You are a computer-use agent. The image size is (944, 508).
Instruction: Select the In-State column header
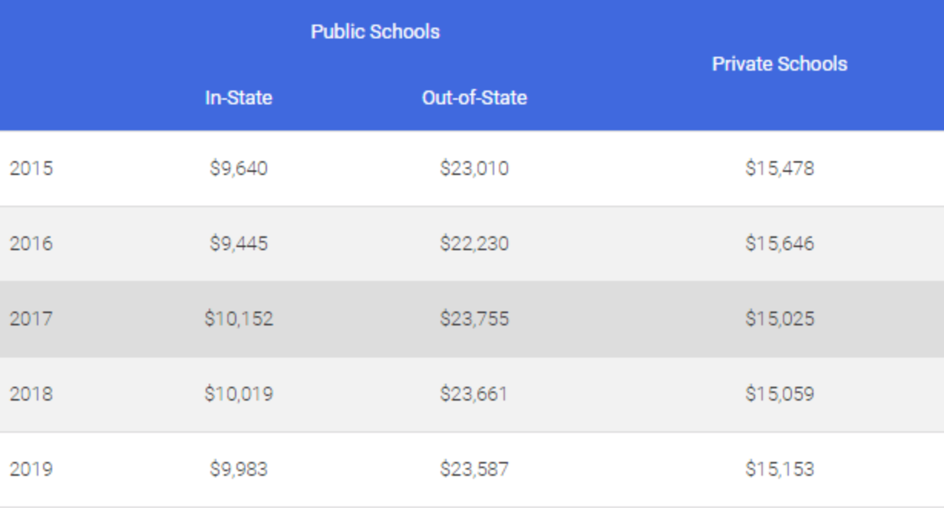pos(239,98)
